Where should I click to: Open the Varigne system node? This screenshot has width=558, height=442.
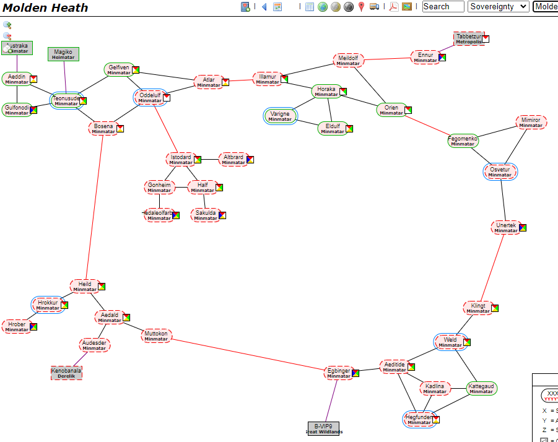pyautogui.click(x=280, y=116)
